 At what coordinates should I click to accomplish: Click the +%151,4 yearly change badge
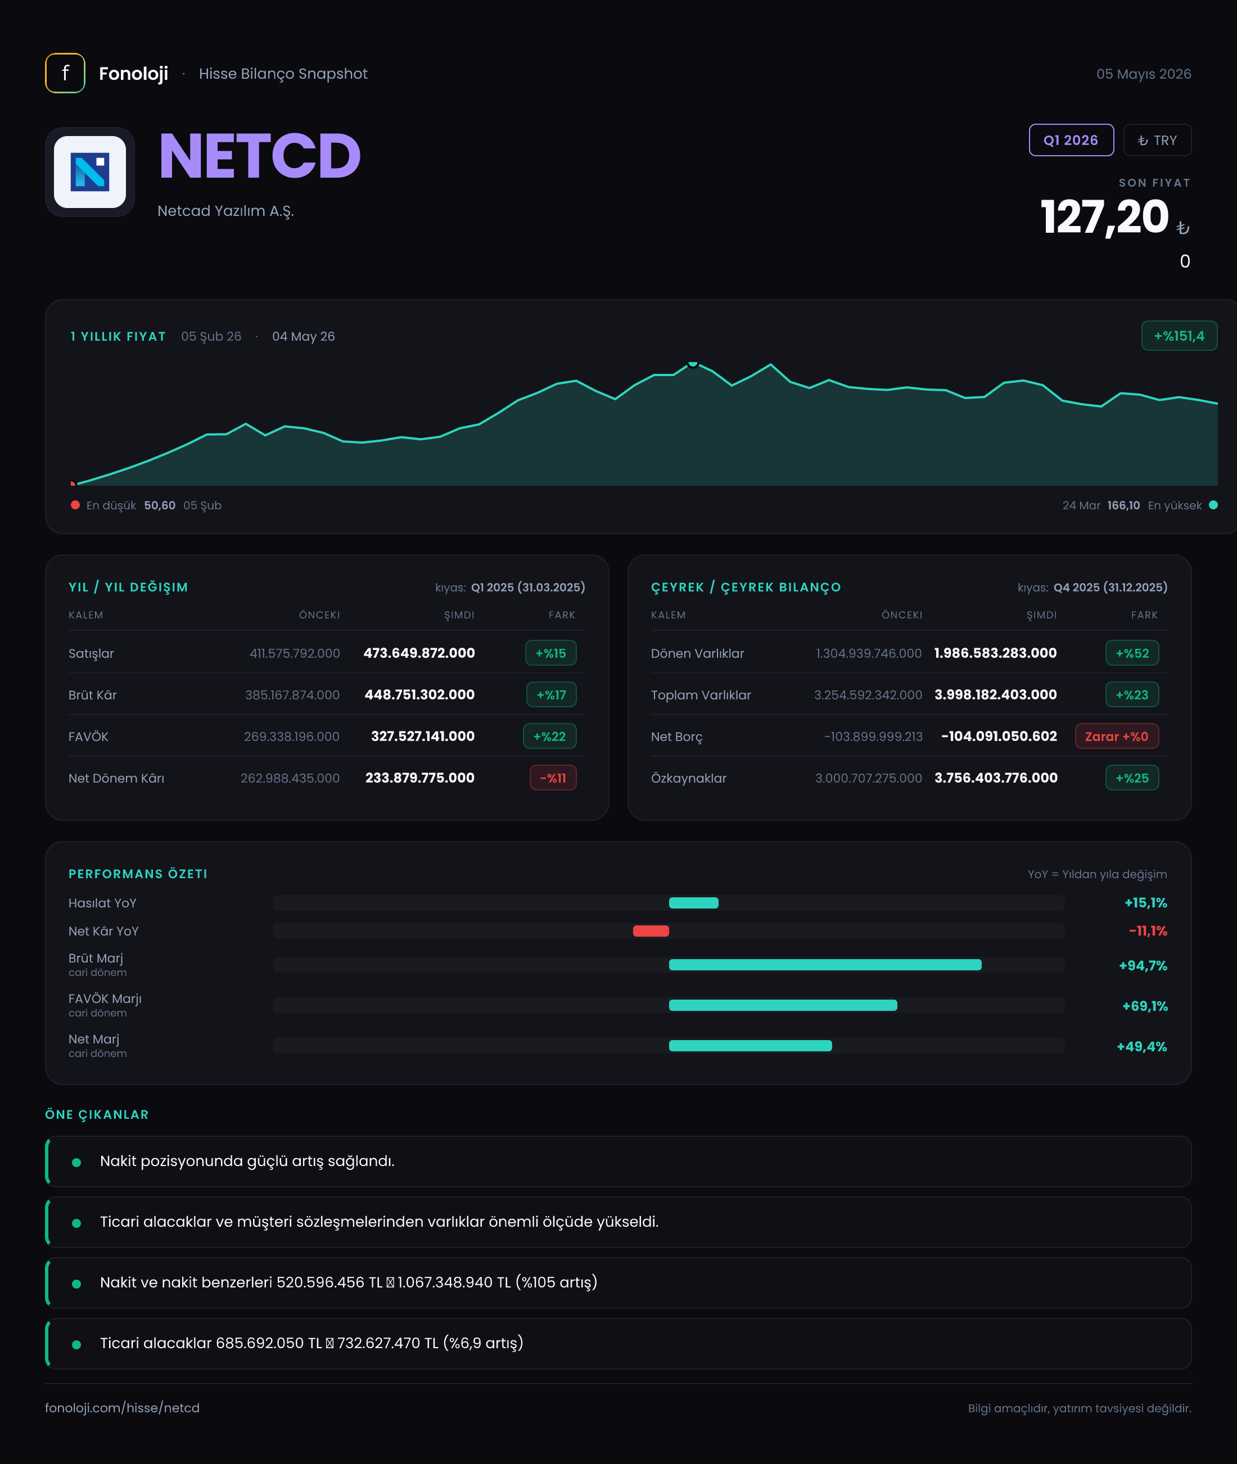point(1179,336)
